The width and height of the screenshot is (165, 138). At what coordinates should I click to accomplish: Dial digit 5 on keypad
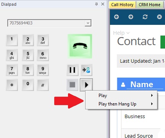28,55
